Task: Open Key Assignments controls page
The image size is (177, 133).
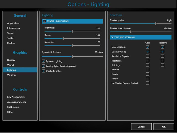Action: pyautogui.click(x=16, y=97)
